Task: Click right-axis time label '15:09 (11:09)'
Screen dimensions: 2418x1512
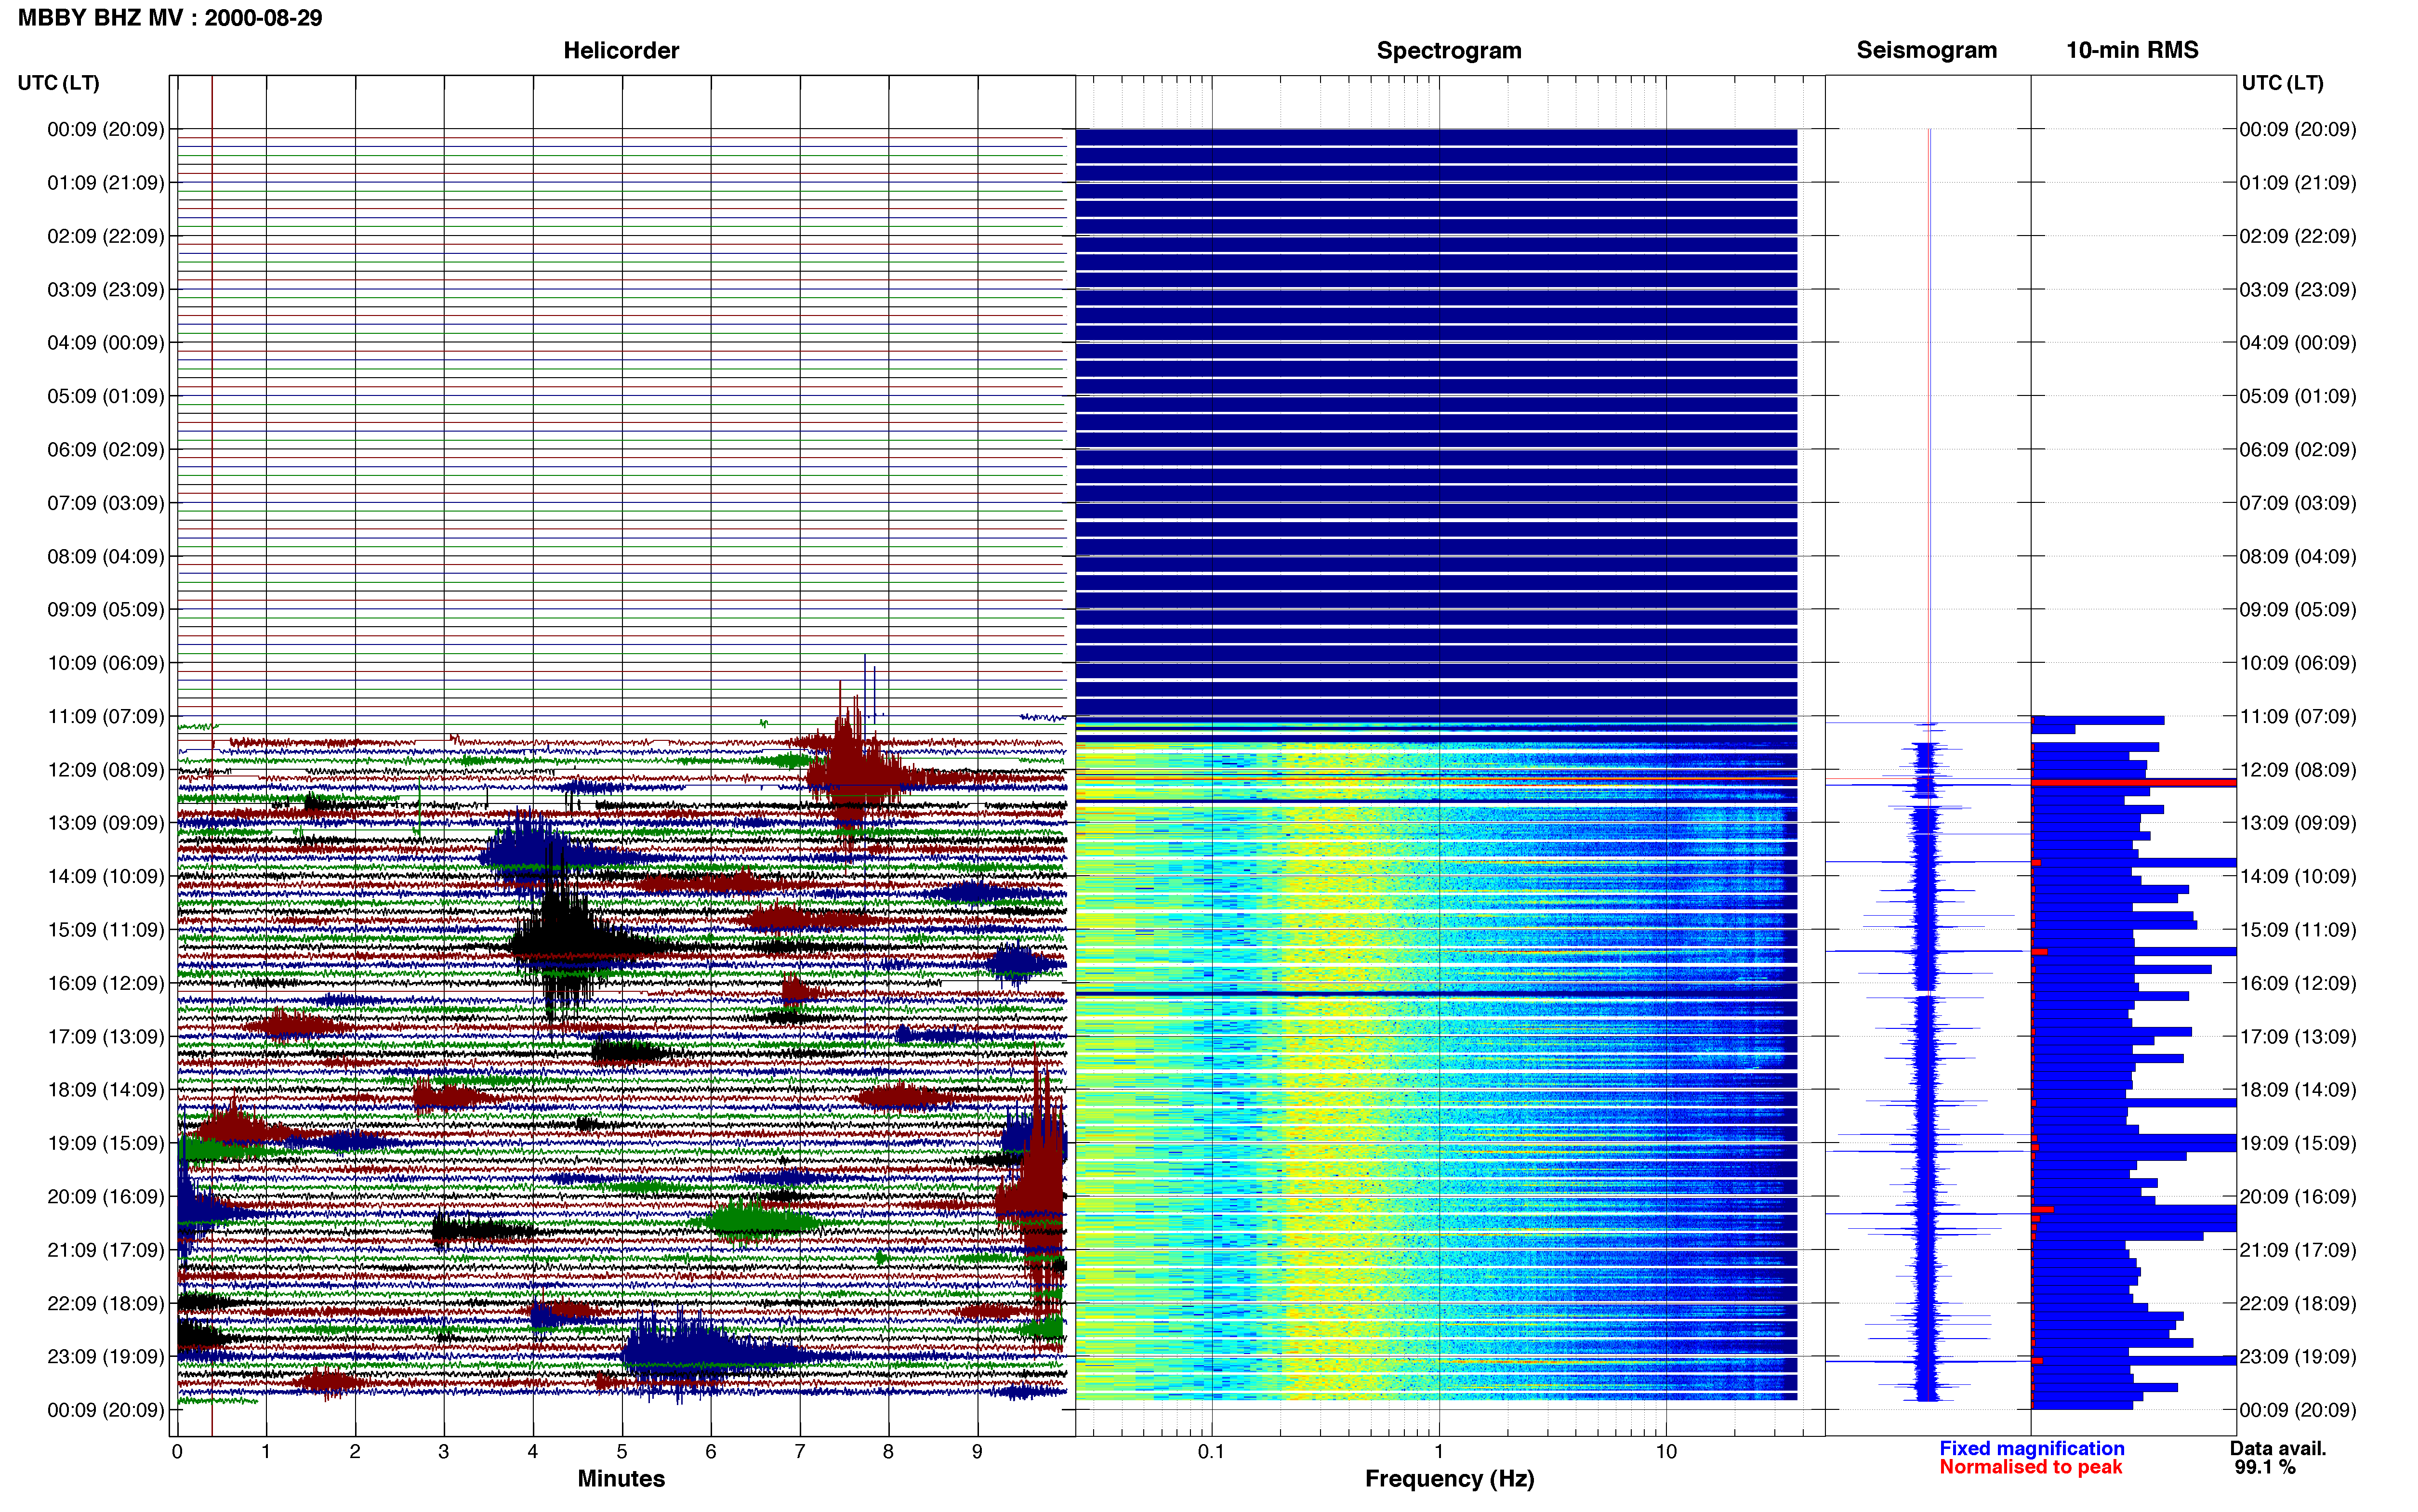Action: click(2298, 930)
